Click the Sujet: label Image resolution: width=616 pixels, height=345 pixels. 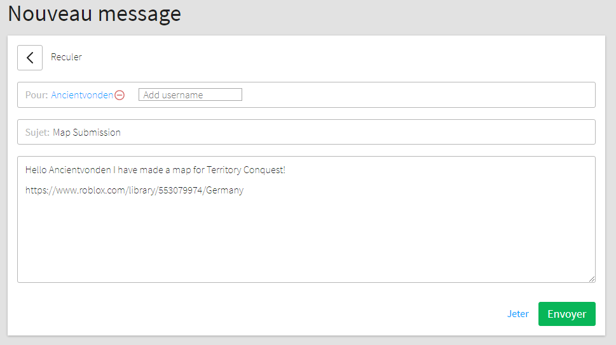pyautogui.click(x=38, y=133)
